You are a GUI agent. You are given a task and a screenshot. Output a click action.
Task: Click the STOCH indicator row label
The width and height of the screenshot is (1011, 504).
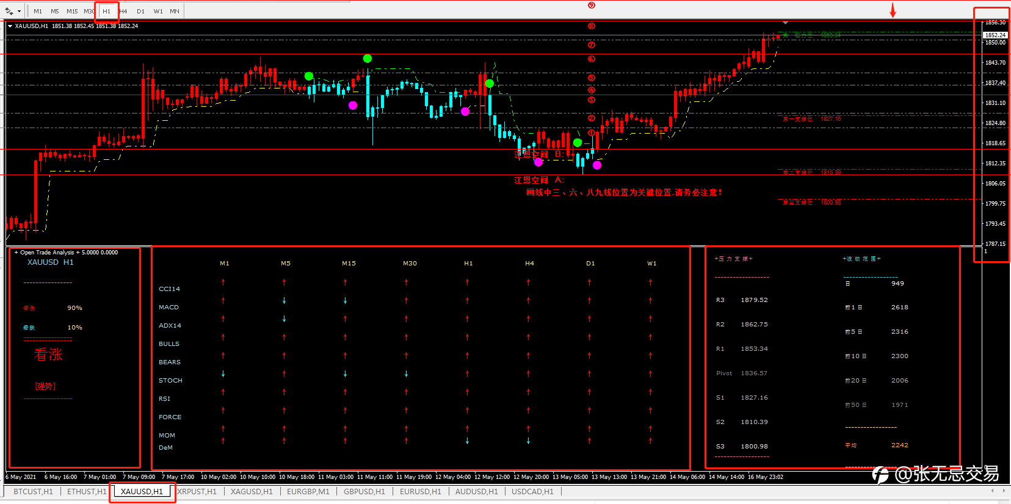pos(170,380)
